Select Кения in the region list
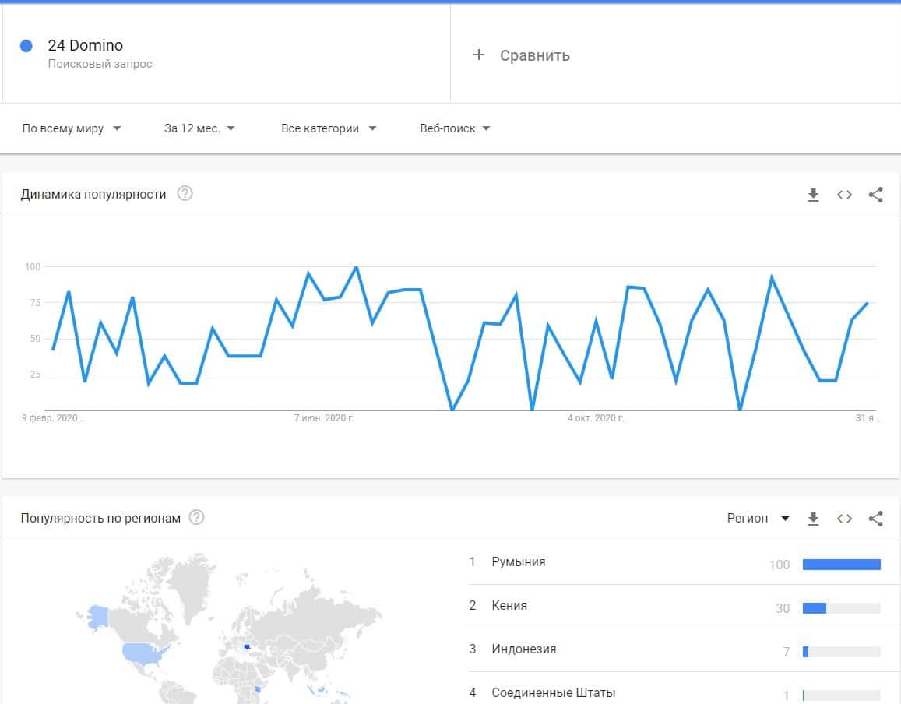 (509, 606)
